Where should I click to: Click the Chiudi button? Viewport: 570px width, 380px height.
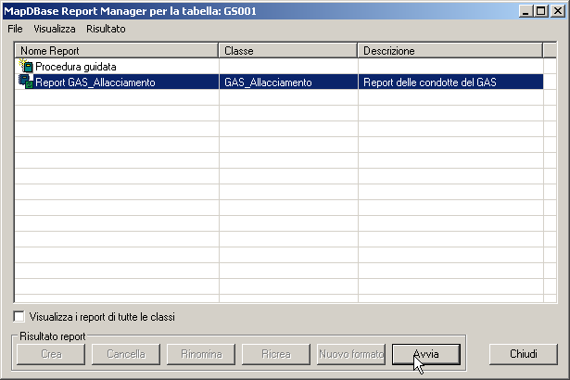coord(522,354)
